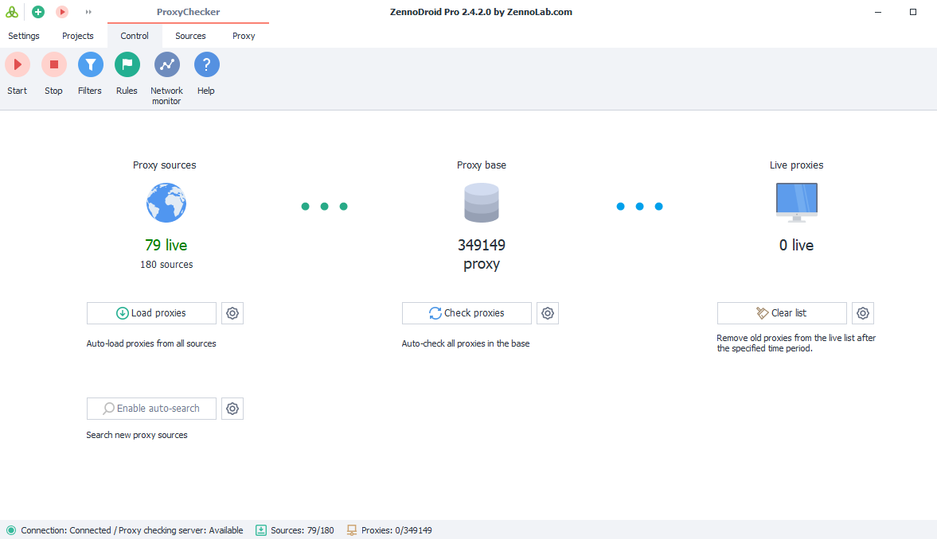Click the Load proxies button

tap(150, 312)
